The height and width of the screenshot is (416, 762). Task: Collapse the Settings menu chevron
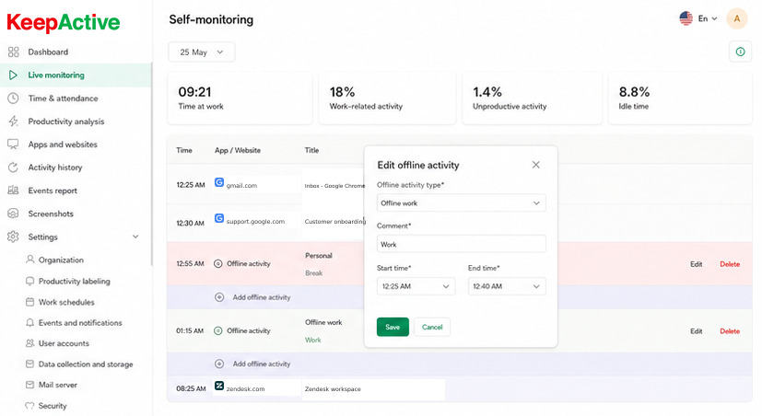[135, 237]
